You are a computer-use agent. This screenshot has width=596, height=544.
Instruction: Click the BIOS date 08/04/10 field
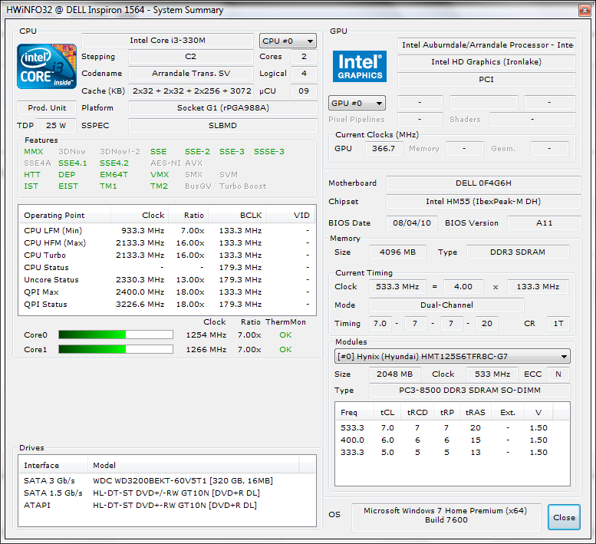pyautogui.click(x=412, y=223)
